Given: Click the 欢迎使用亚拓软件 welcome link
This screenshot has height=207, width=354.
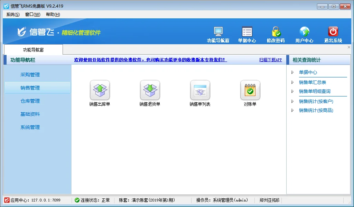Looking at the screenshot, I should [150, 60].
